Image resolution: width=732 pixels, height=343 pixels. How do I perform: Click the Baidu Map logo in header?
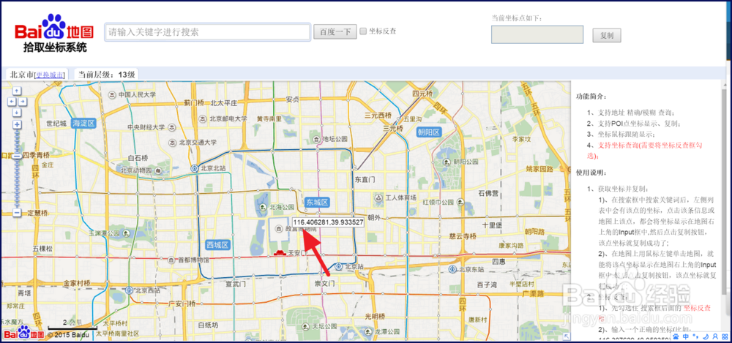(x=54, y=31)
